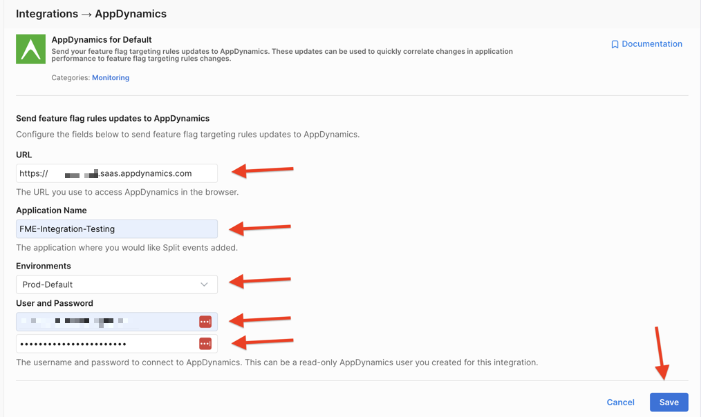Focus the URL input field

116,173
